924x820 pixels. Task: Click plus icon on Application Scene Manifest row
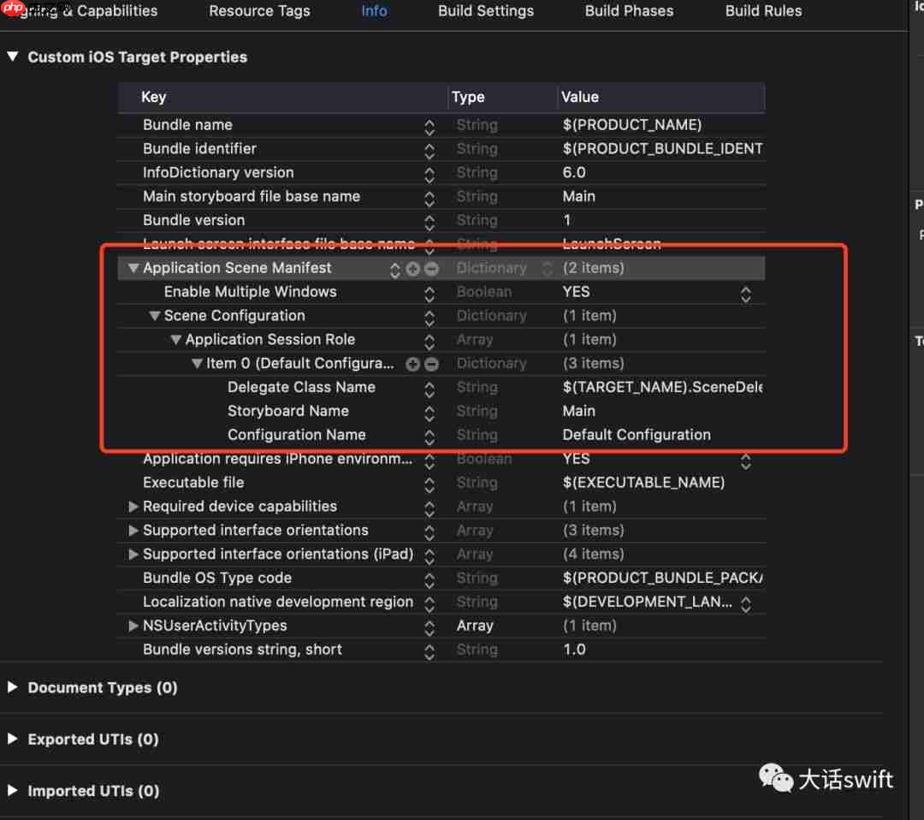coord(413,269)
